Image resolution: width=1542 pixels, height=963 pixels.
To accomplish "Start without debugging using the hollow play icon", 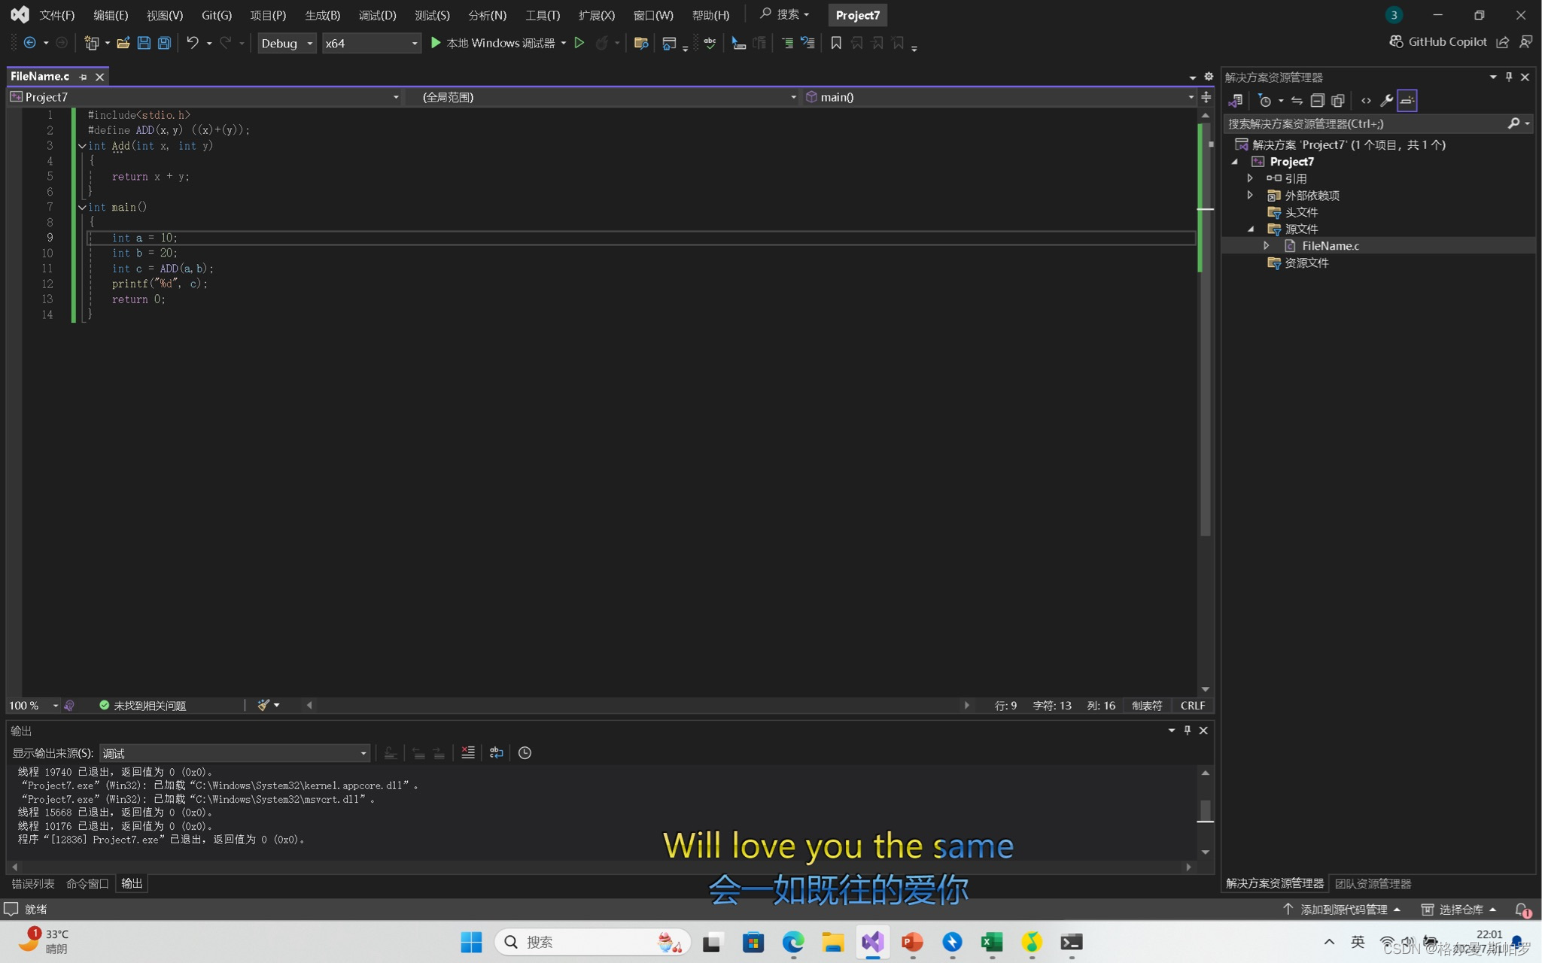I will [x=579, y=43].
